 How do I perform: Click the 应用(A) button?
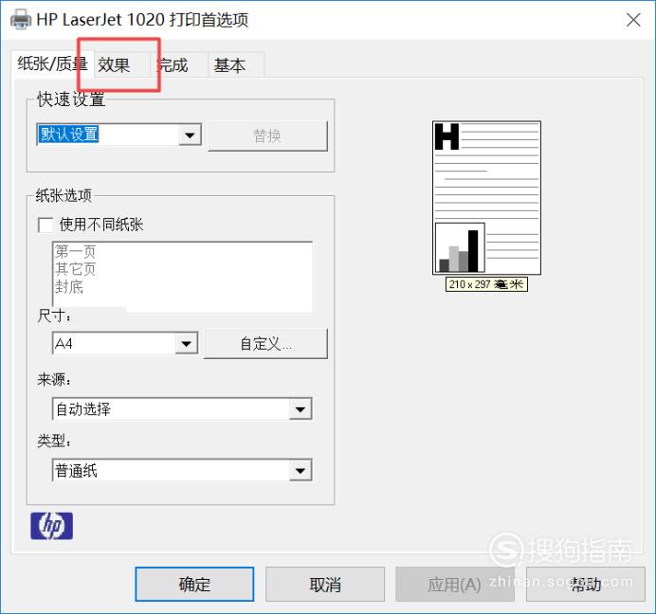(x=455, y=585)
